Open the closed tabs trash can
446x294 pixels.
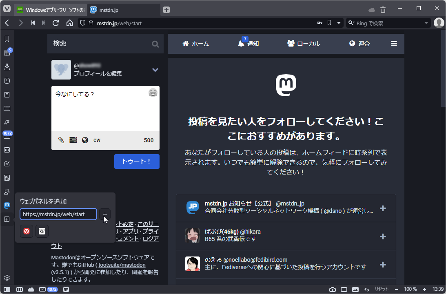(383, 10)
